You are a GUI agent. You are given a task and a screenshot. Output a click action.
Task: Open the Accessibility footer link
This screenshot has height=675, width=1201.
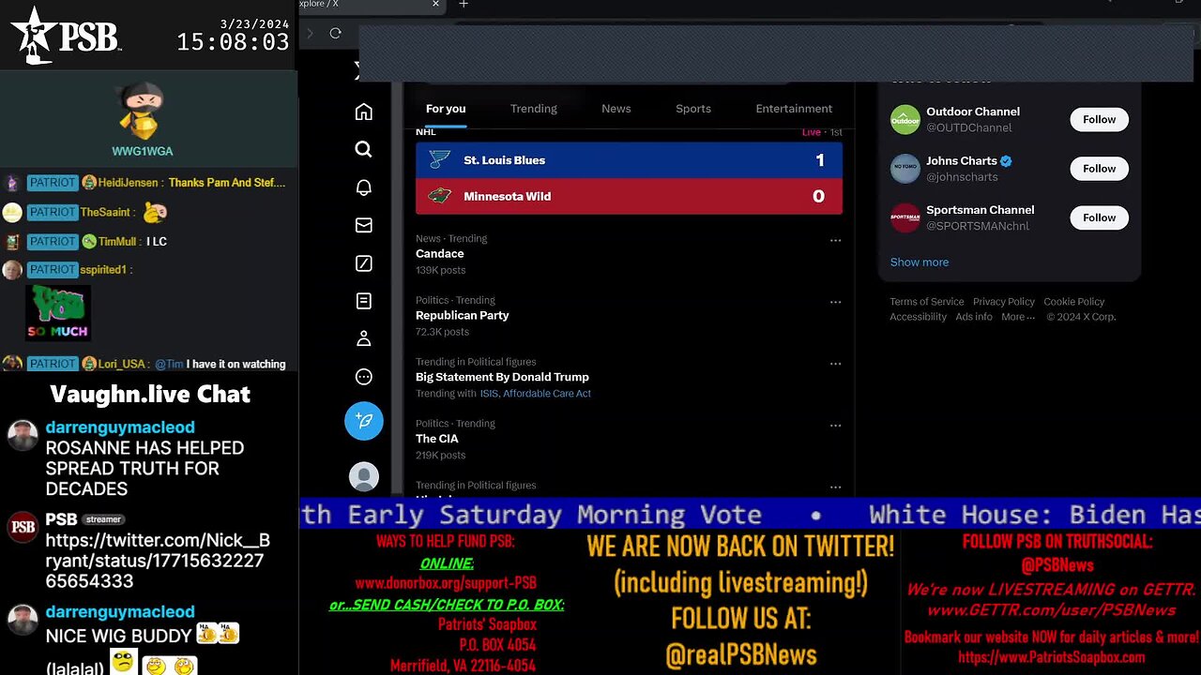pos(919,317)
